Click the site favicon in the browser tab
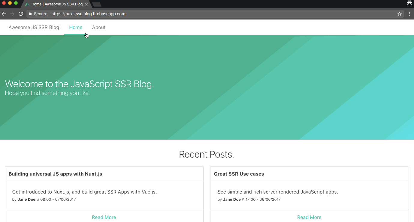The image size is (414, 222). click(27, 4)
